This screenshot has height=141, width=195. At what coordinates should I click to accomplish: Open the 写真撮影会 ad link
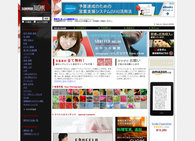point(105,28)
